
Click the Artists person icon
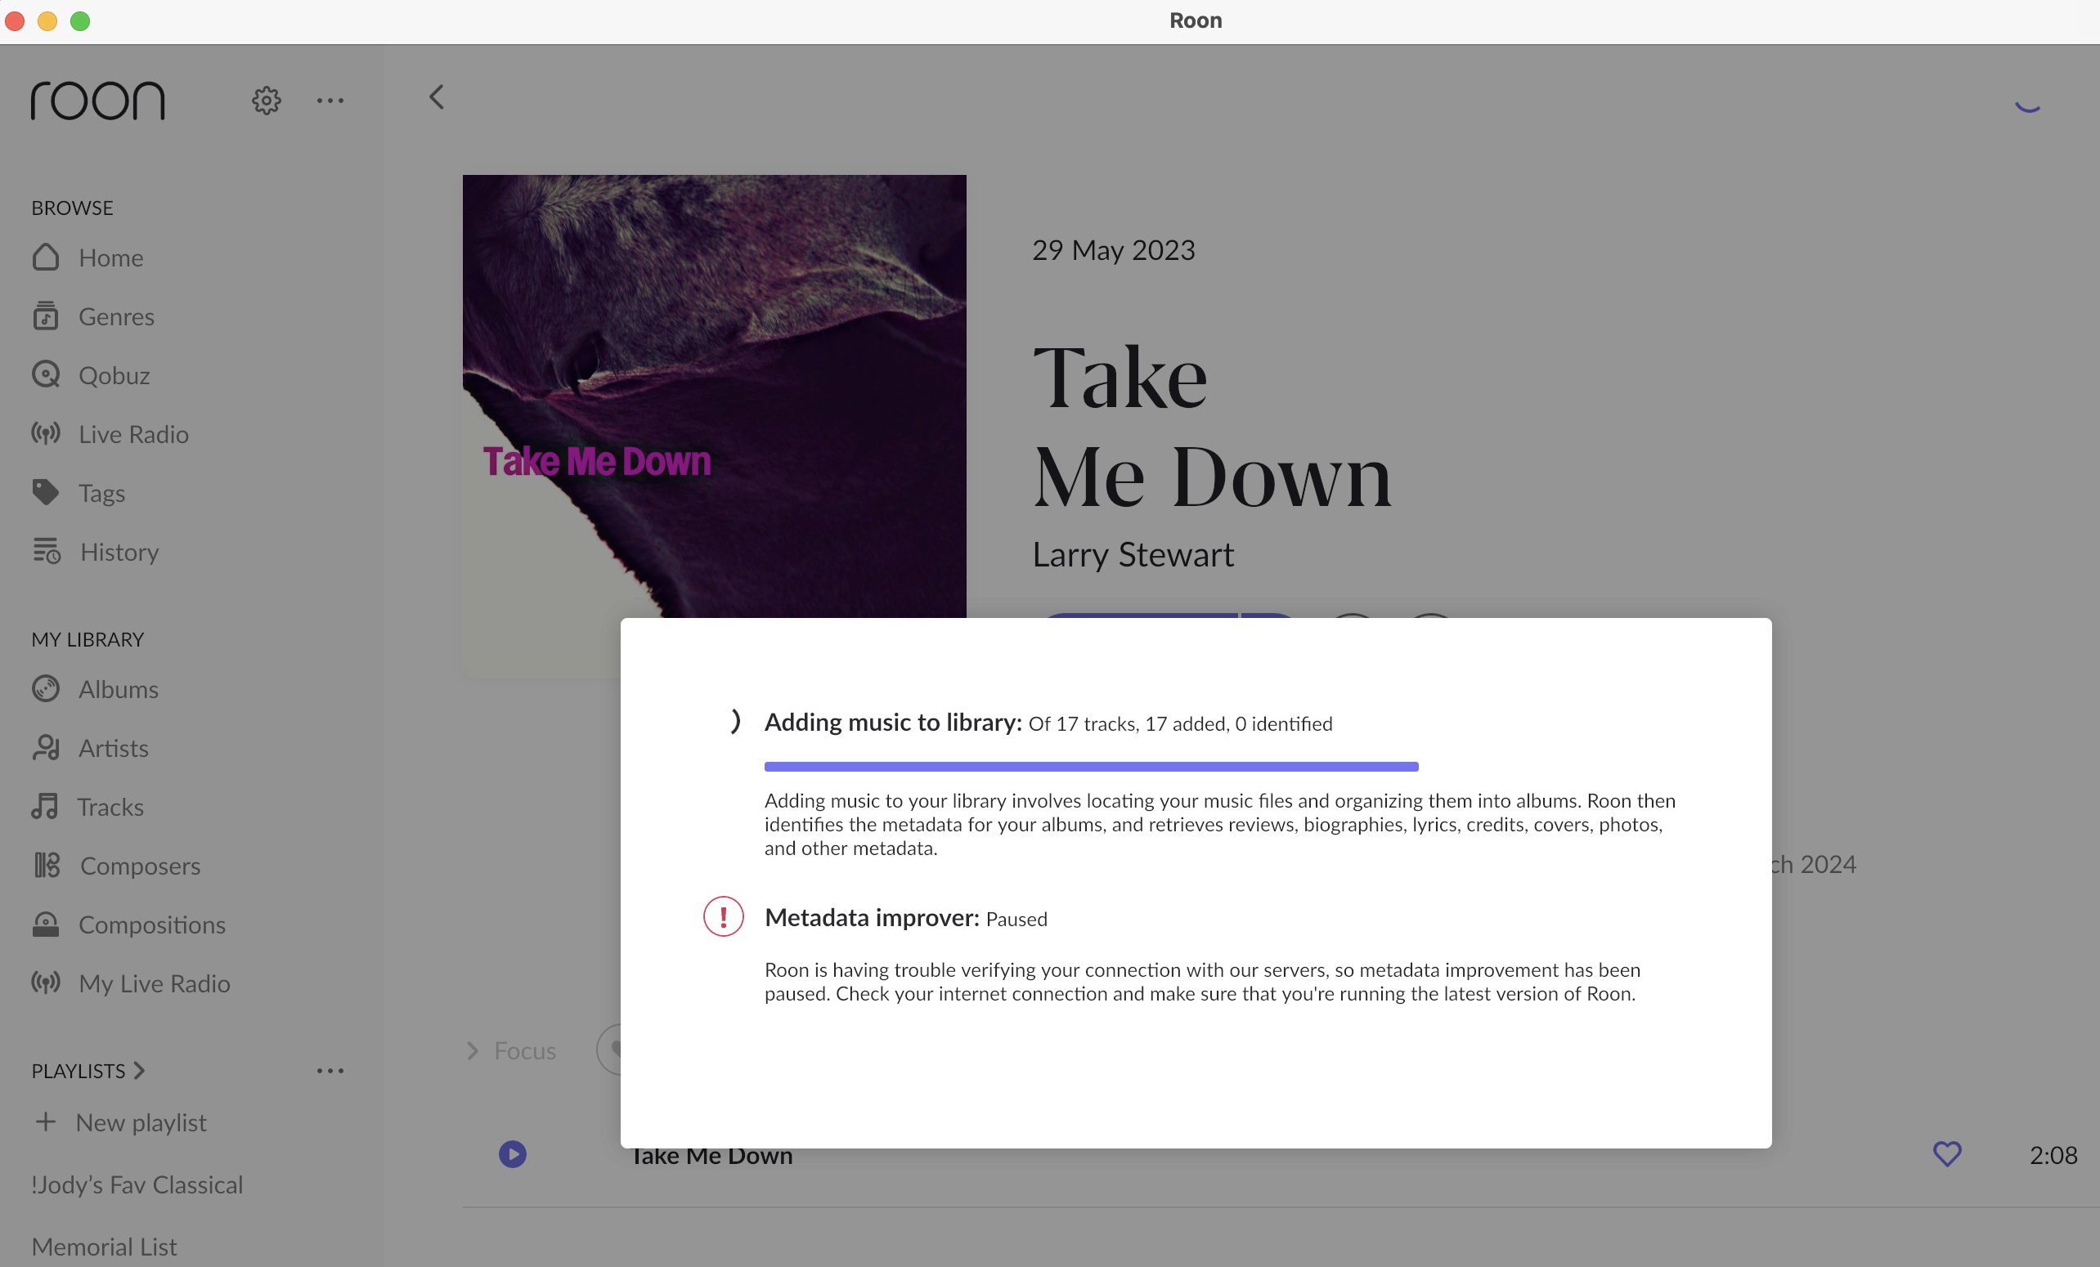click(46, 747)
